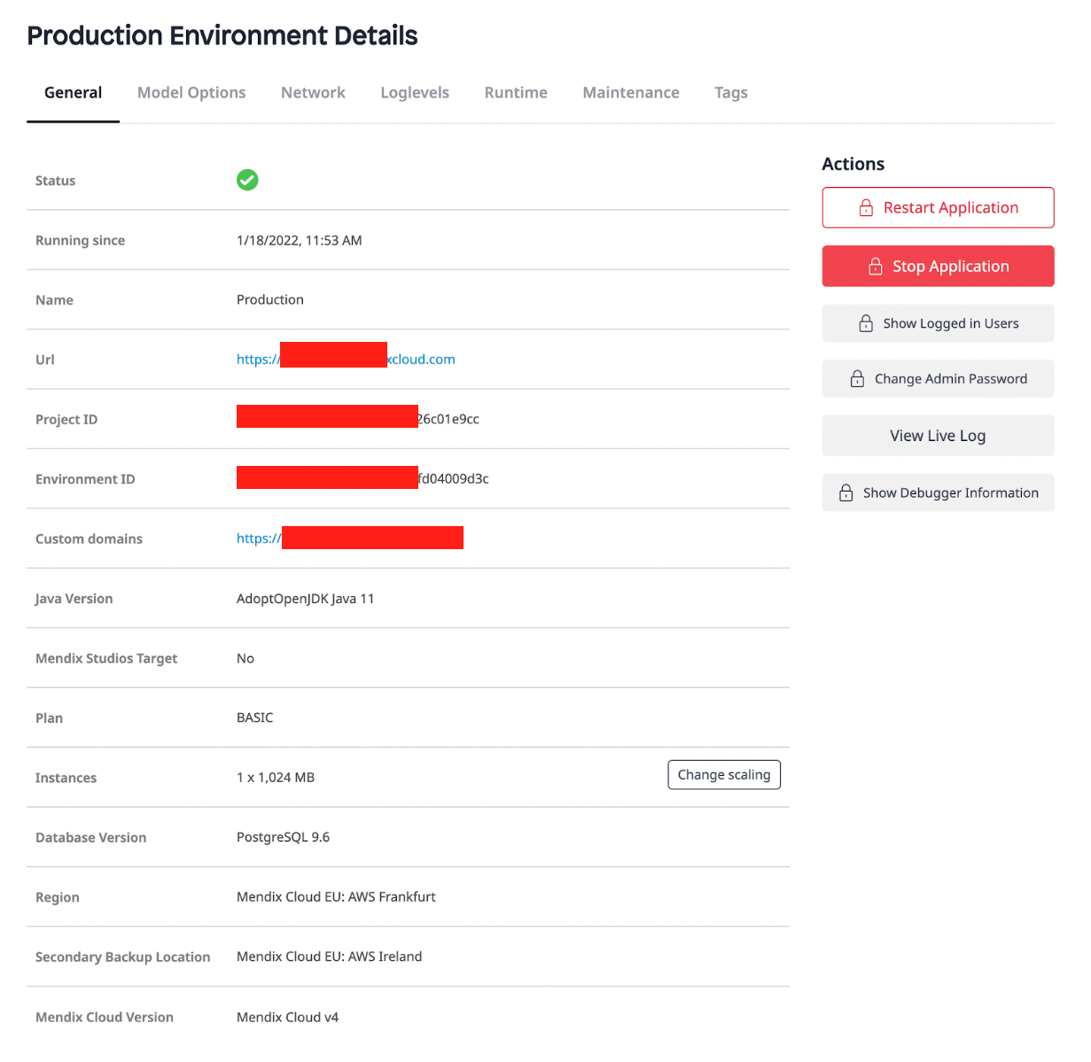Open the environment Url link
This screenshot has height=1062, width=1091.
(346, 359)
